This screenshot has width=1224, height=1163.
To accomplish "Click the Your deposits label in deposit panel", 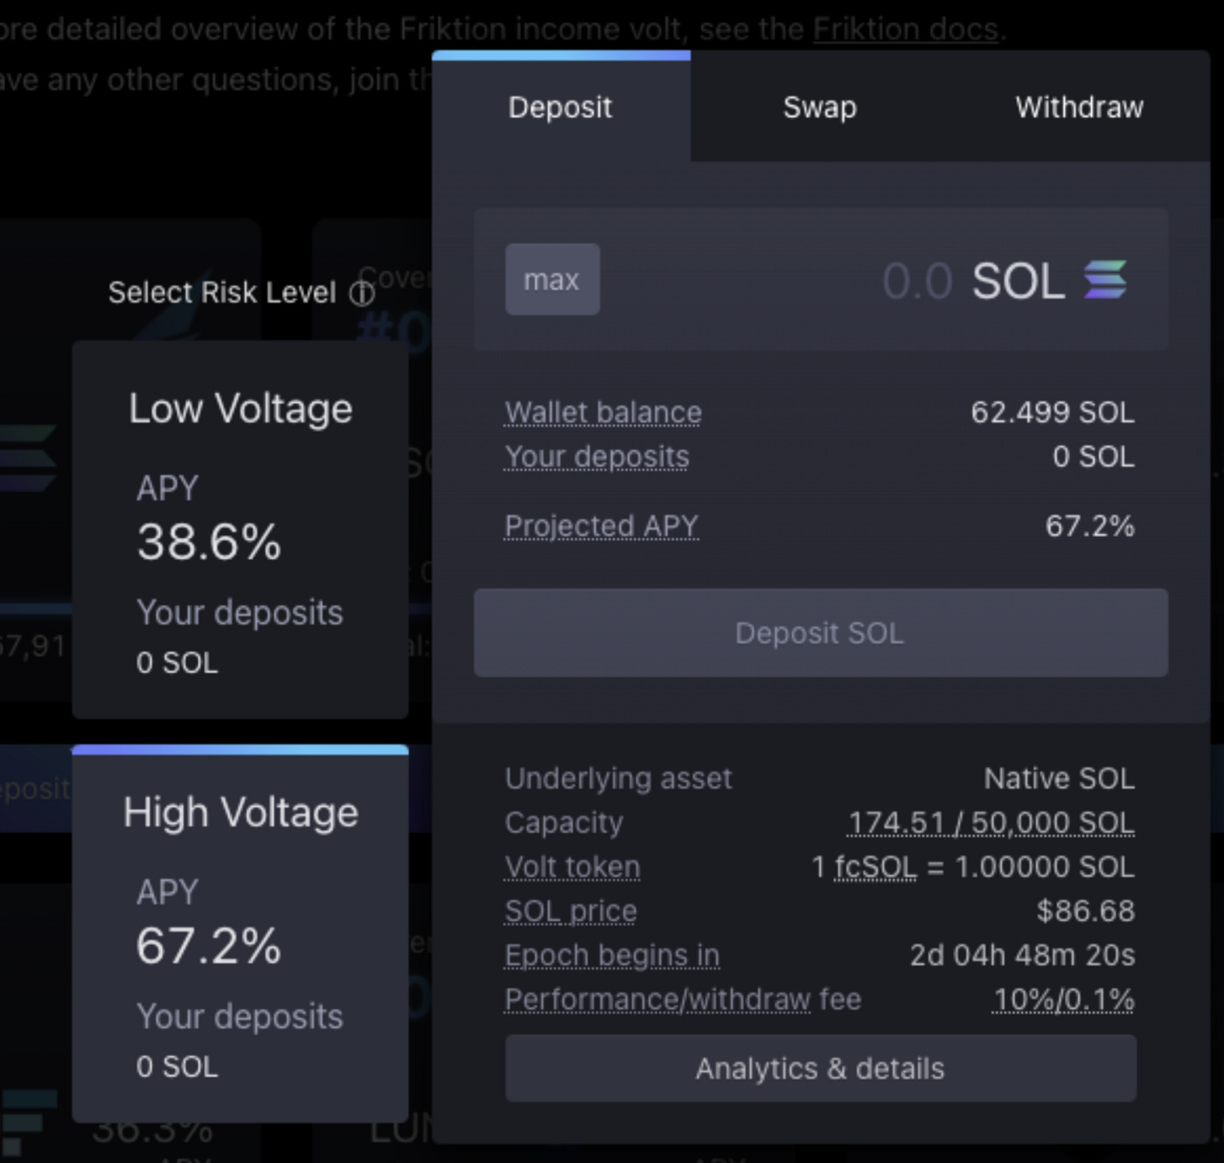I will pos(597,456).
